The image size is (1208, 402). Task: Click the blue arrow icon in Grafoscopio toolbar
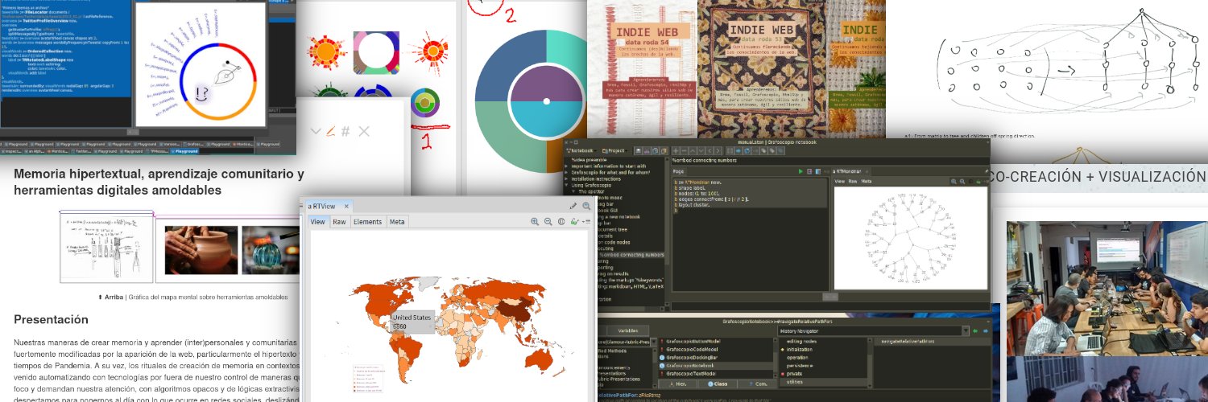pos(738,150)
